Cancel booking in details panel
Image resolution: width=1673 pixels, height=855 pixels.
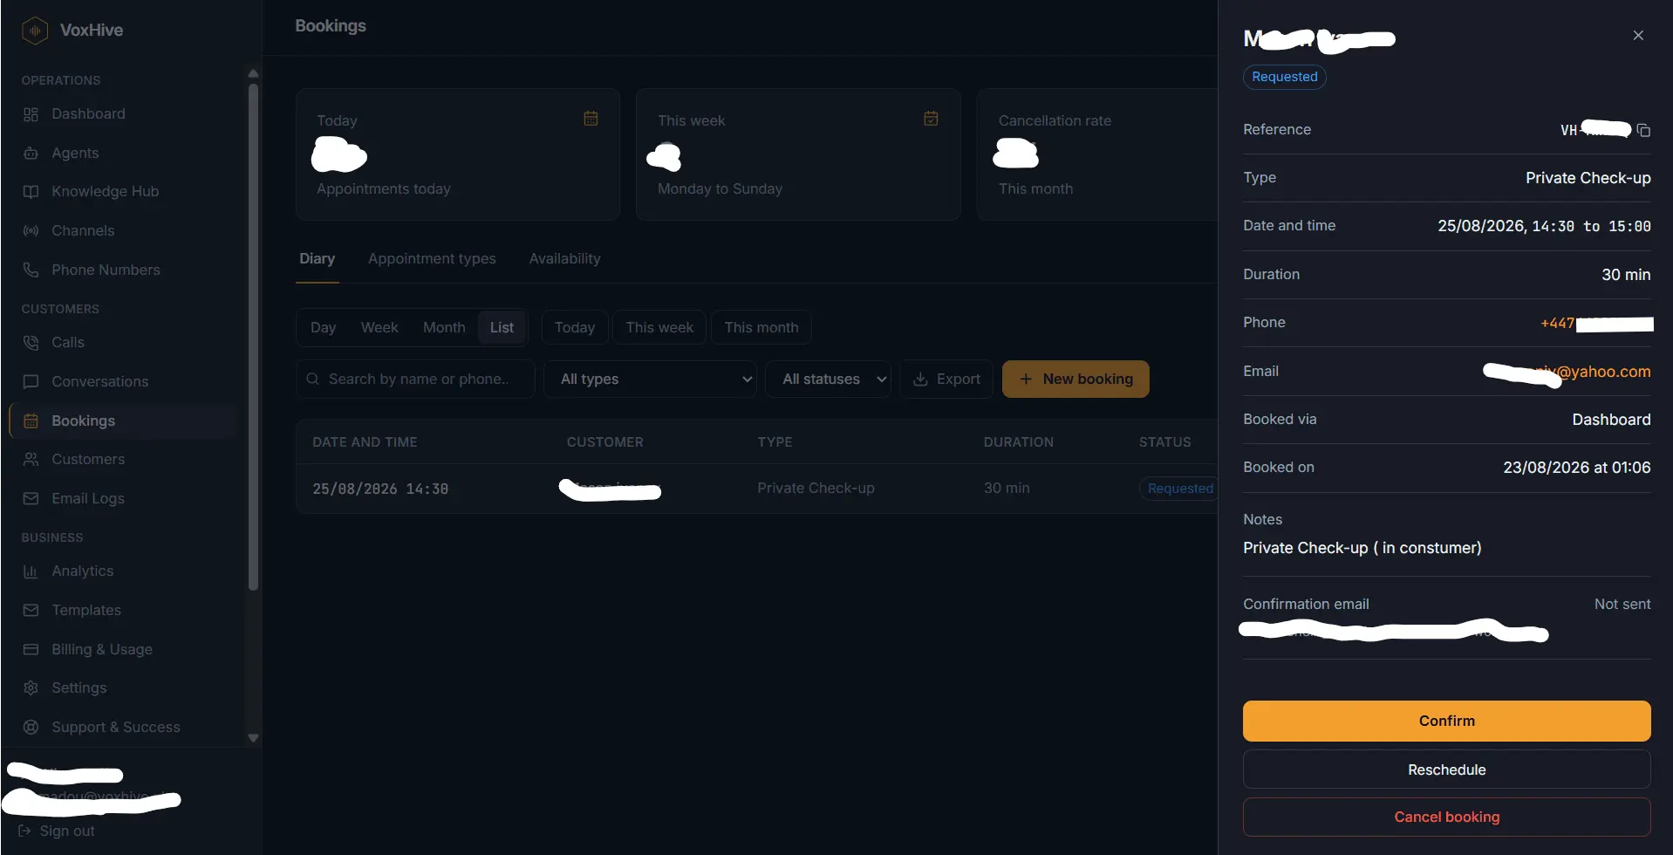[x=1446, y=817]
